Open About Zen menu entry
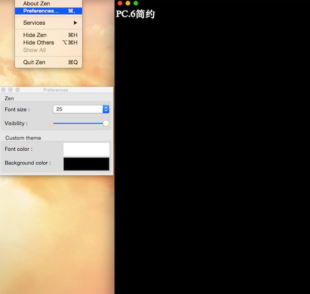This screenshot has height=294, width=310. [48, 4]
